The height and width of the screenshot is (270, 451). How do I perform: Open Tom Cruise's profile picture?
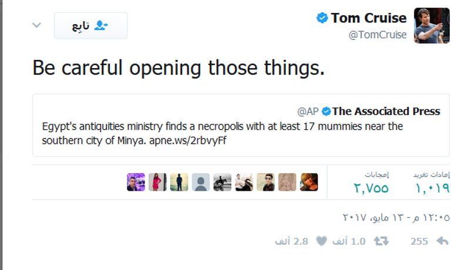[432, 26]
